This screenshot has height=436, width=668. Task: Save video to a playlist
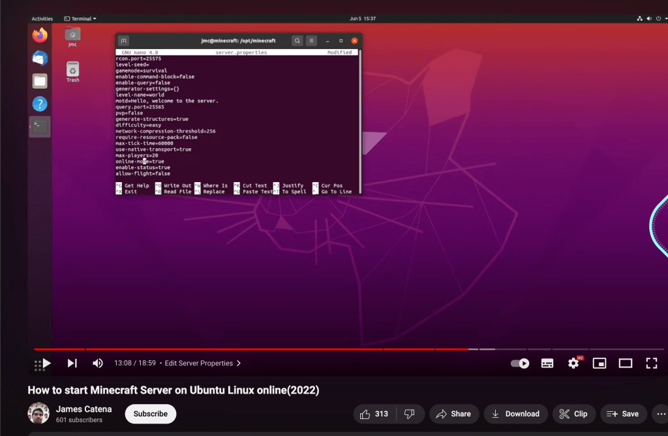623,414
